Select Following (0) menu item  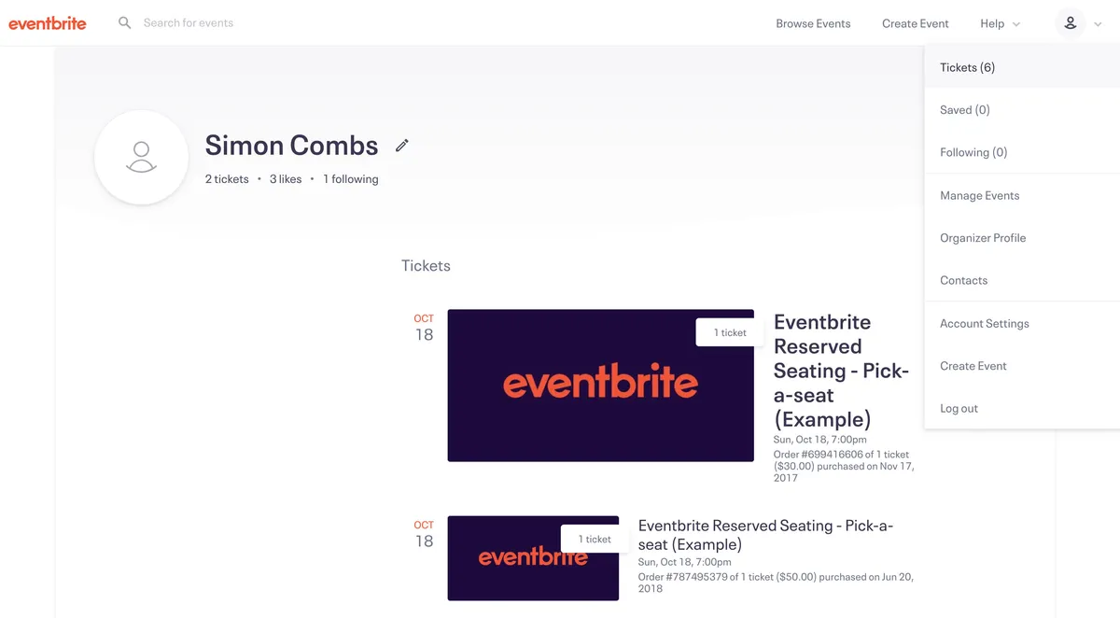[x=1022, y=152]
